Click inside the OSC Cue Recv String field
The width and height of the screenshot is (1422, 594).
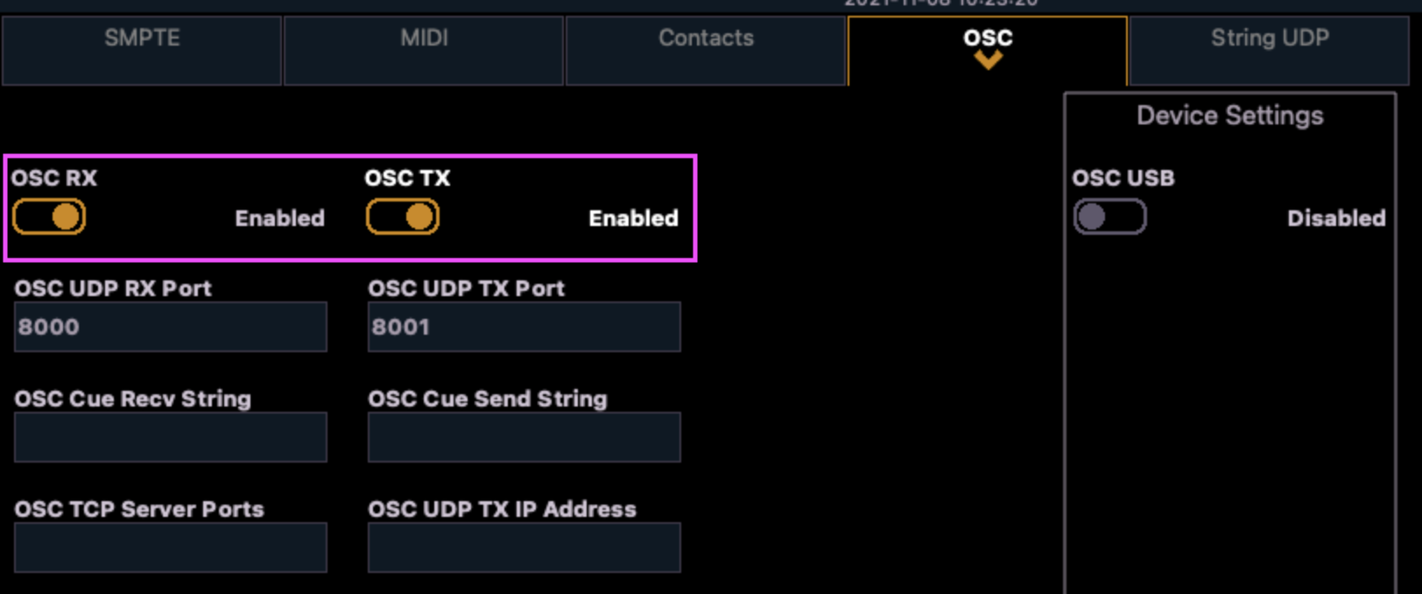pos(171,437)
